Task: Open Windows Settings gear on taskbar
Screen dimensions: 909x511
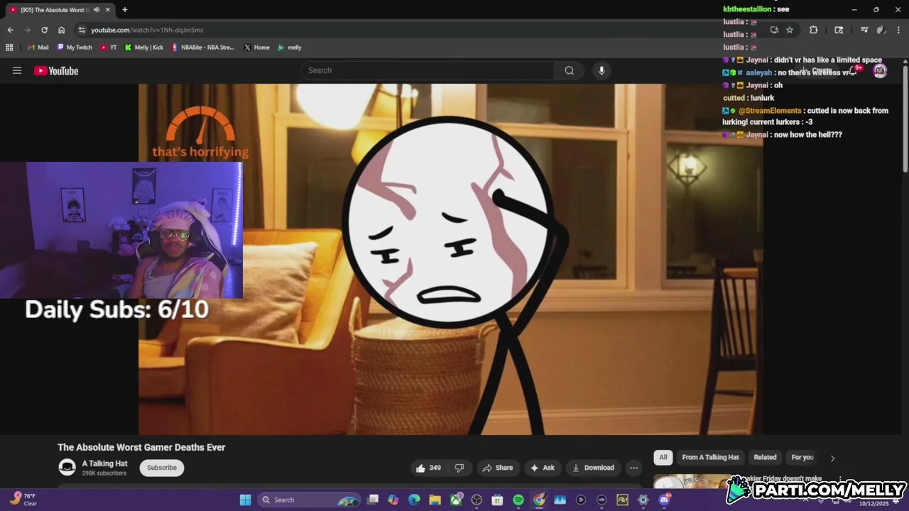Action: pos(643,500)
